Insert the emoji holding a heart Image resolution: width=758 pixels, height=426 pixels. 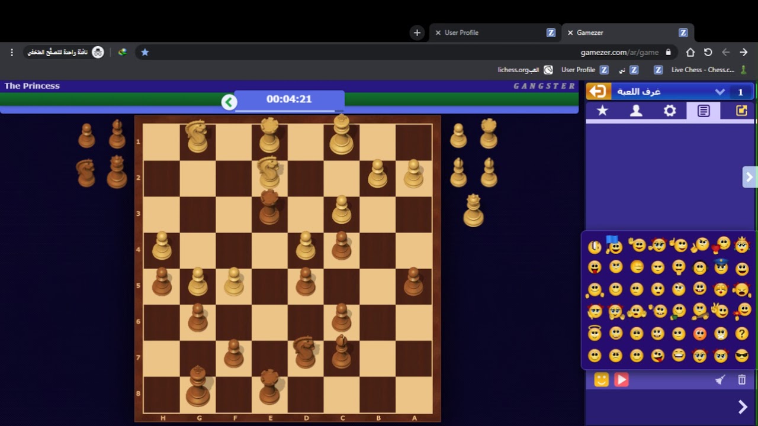pos(722,244)
